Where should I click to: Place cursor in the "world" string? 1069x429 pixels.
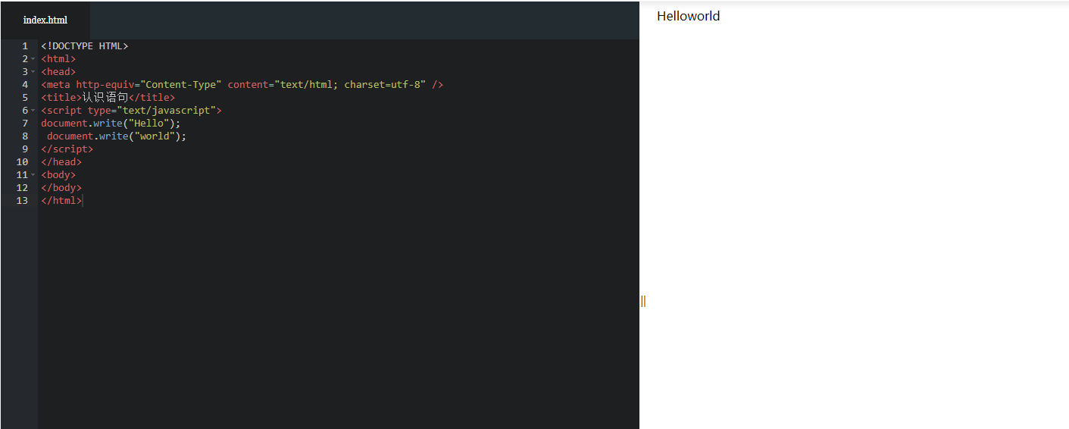(x=155, y=136)
